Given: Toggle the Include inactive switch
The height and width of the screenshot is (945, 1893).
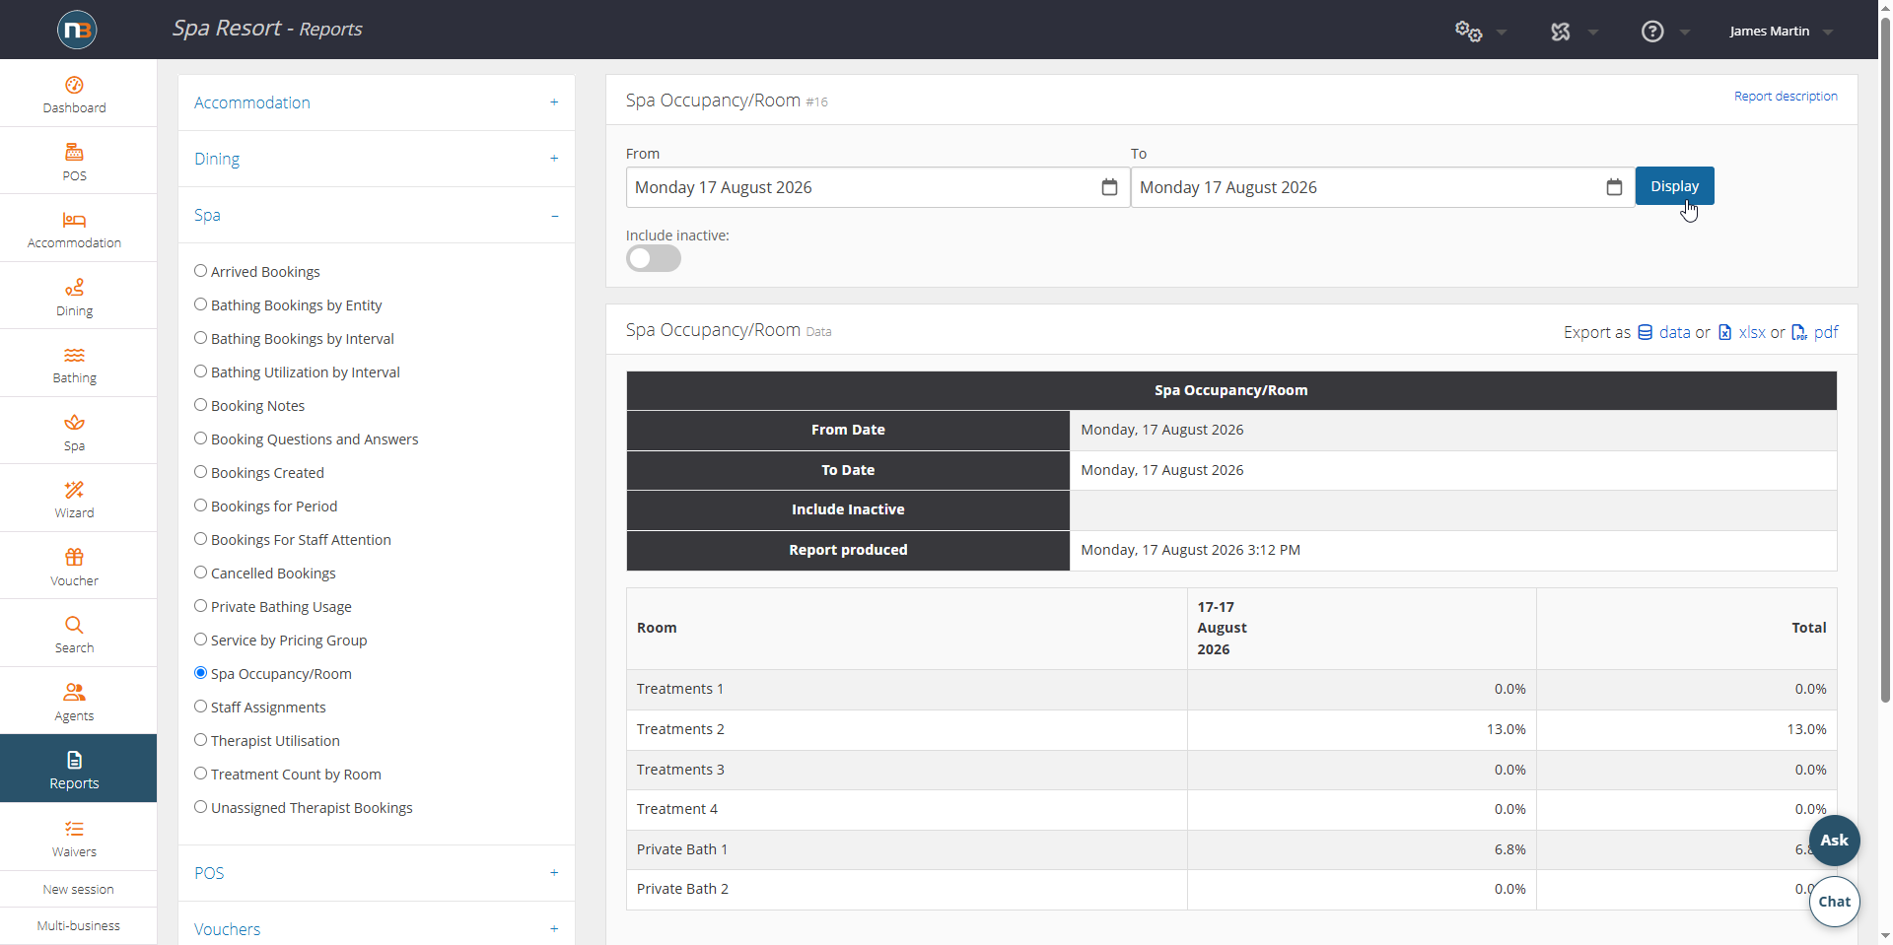Looking at the screenshot, I should click(x=654, y=258).
